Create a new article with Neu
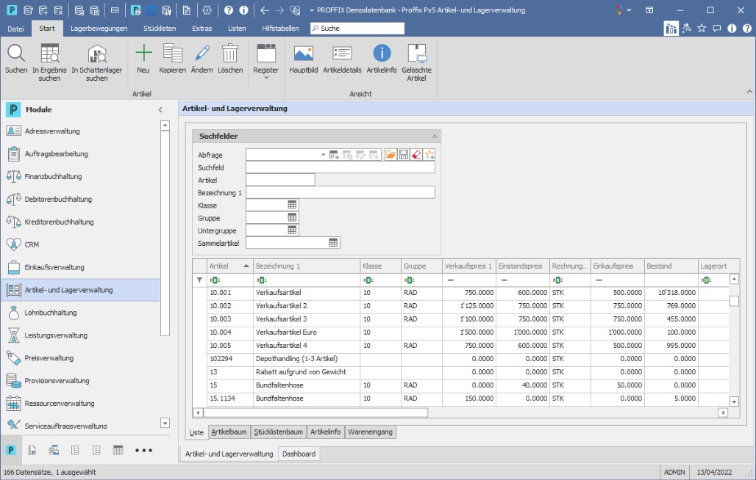The image size is (756, 480). (143, 59)
